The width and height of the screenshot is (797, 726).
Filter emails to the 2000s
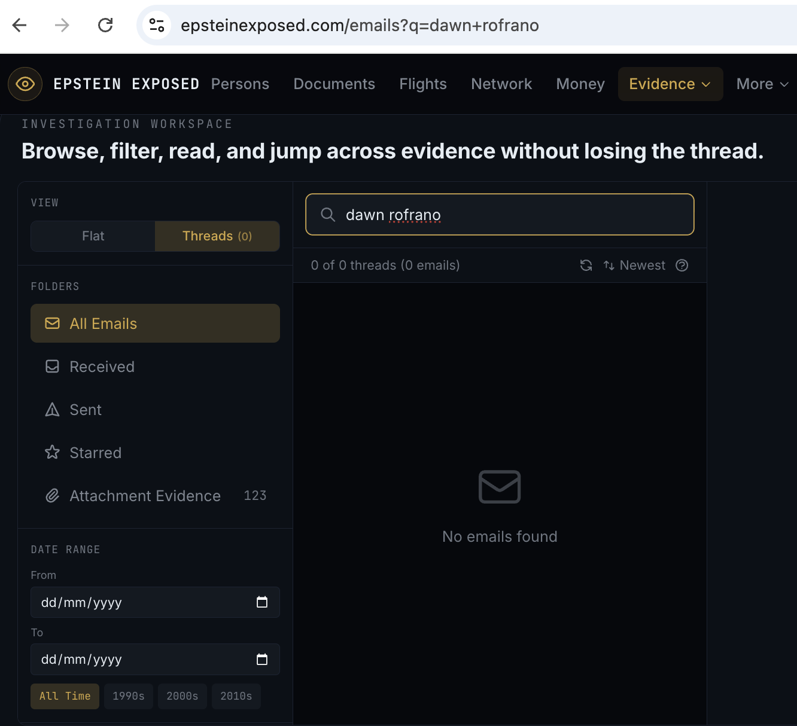(x=182, y=696)
